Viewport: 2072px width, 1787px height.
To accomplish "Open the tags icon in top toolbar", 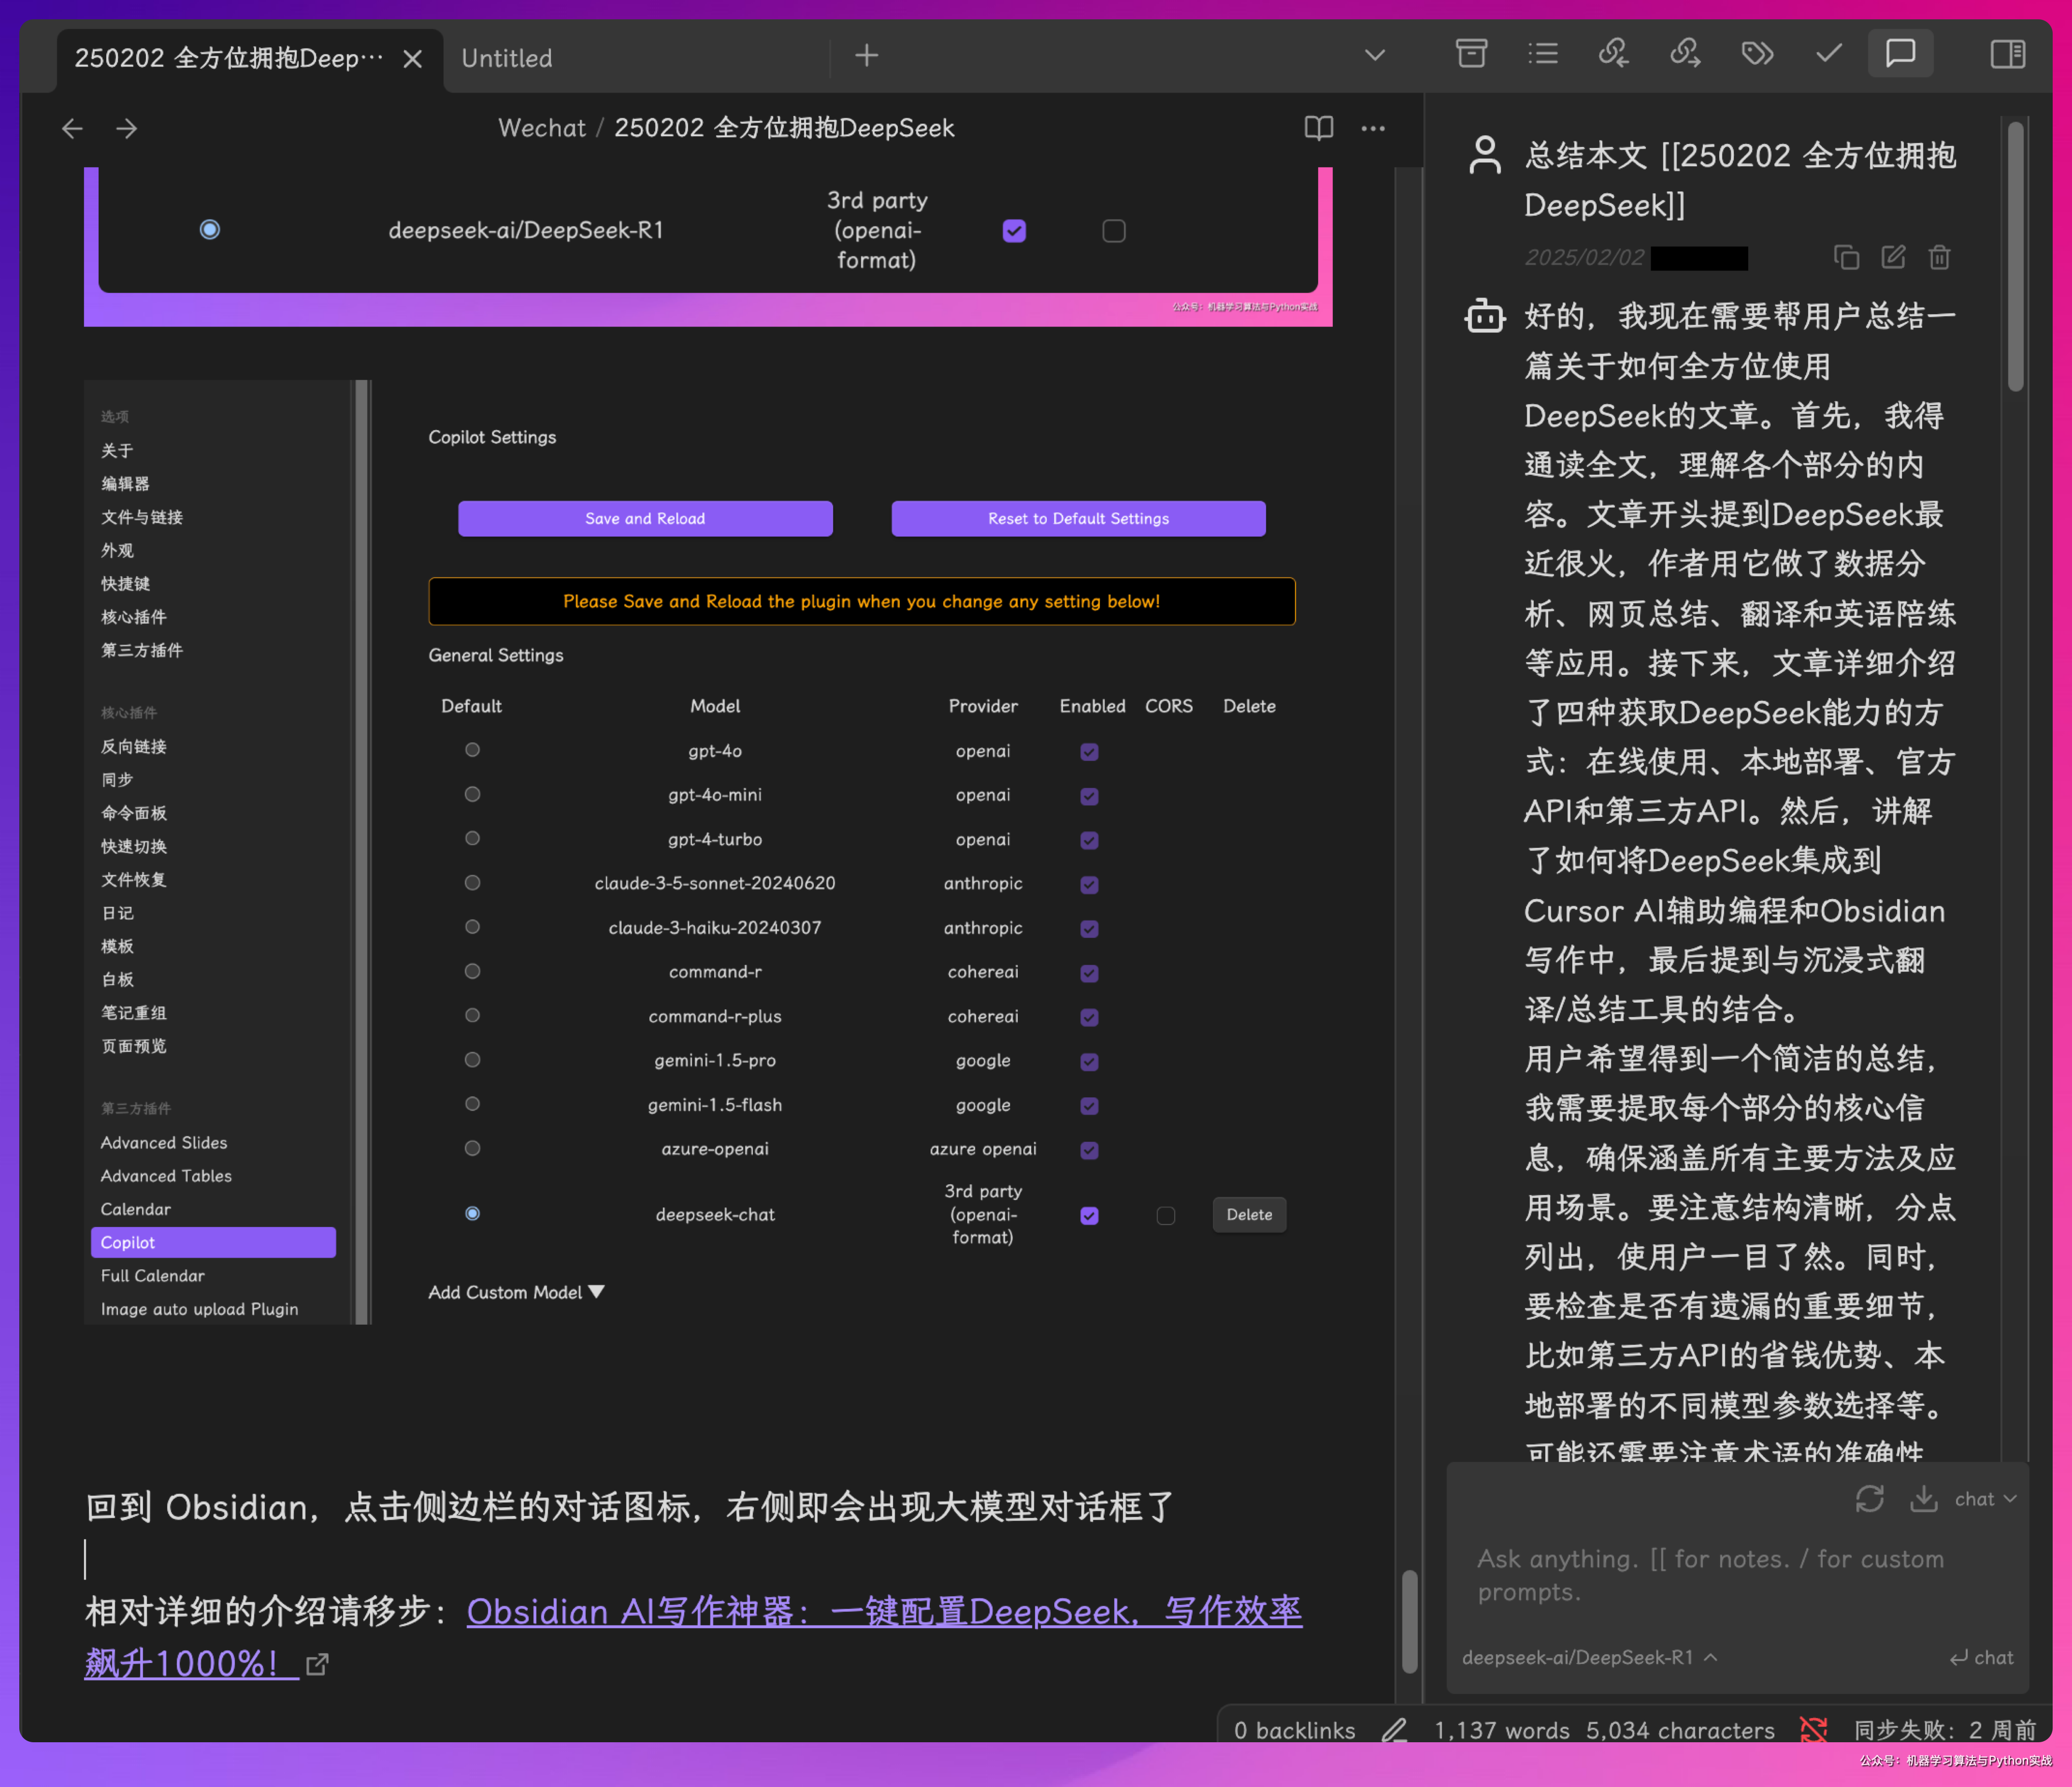I will point(1757,54).
